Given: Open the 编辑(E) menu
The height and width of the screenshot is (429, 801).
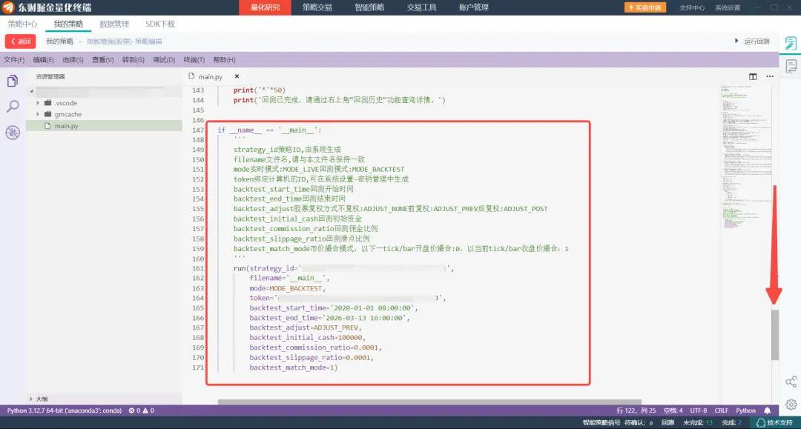Looking at the screenshot, I should pyautogui.click(x=44, y=60).
